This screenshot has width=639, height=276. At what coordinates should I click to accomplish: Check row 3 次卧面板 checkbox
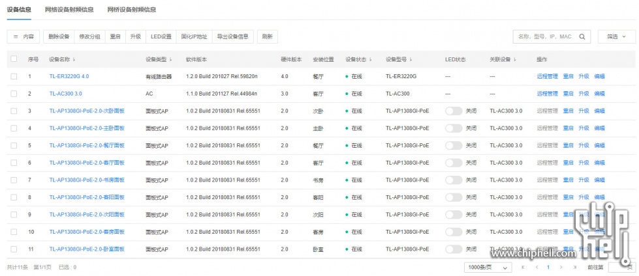[x=14, y=111]
